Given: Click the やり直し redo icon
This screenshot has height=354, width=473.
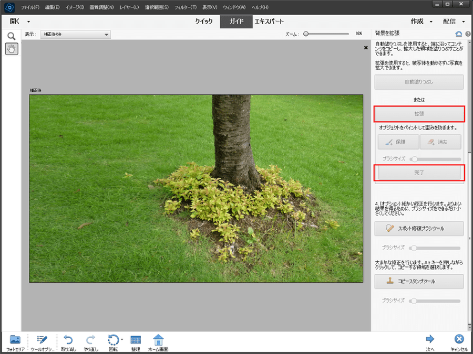Looking at the screenshot, I should pyautogui.click(x=91, y=340).
